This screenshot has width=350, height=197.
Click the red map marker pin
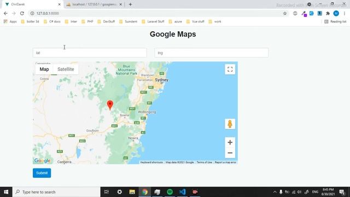click(110, 105)
